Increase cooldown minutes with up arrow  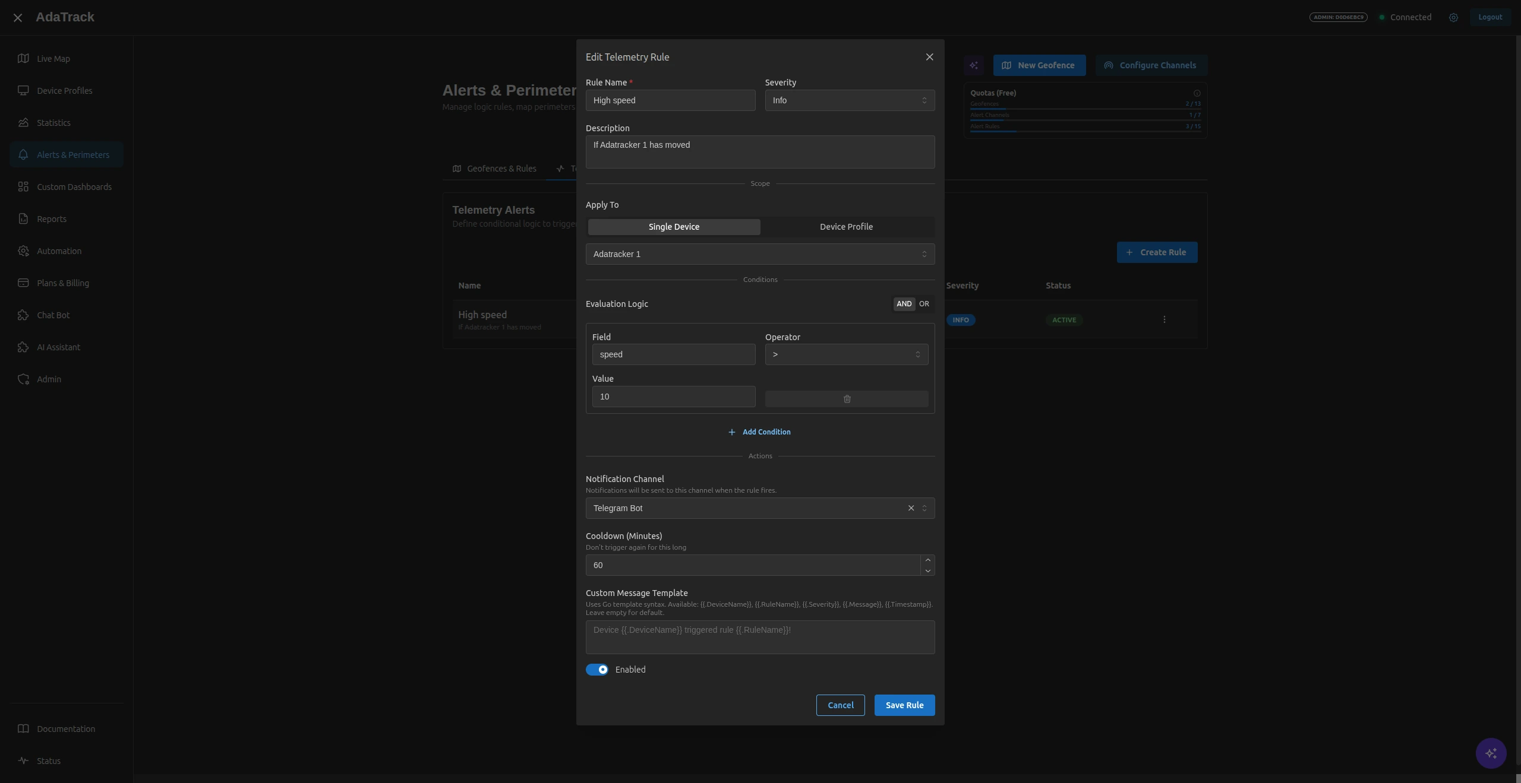(927, 560)
